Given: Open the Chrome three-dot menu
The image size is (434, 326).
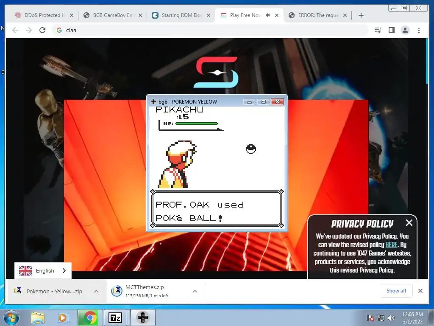Looking at the screenshot, I should tap(419, 30).
